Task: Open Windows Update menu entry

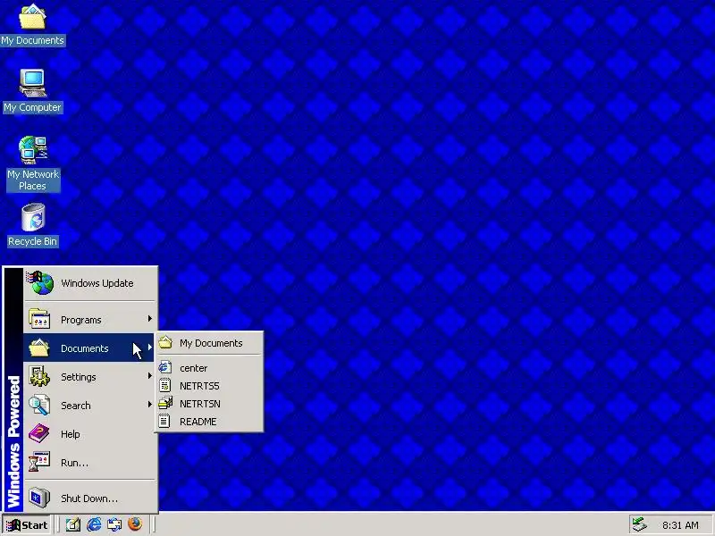Action: click(x=89, y=283)
